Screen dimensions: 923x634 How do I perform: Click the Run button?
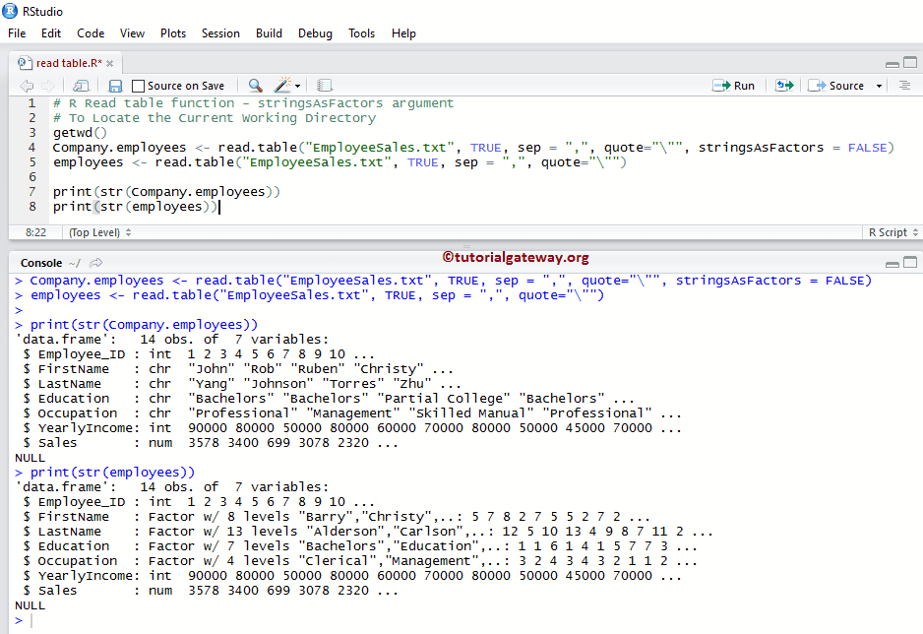pos(733,86)
